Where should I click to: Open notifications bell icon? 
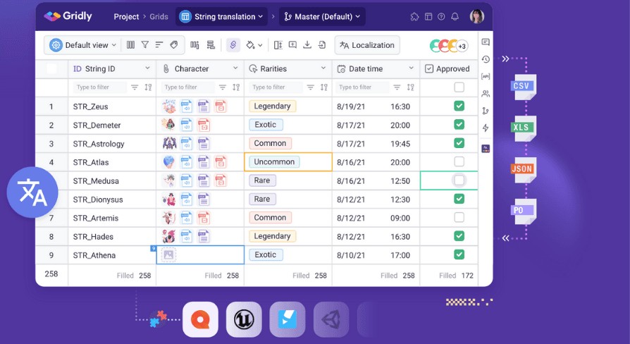[455, 16]
